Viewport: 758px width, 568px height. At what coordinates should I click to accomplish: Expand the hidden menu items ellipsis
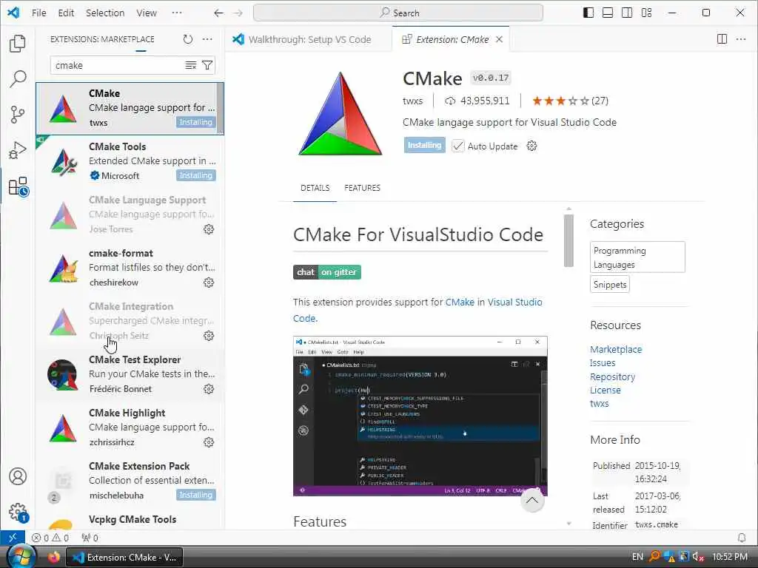tap(177, 13)
